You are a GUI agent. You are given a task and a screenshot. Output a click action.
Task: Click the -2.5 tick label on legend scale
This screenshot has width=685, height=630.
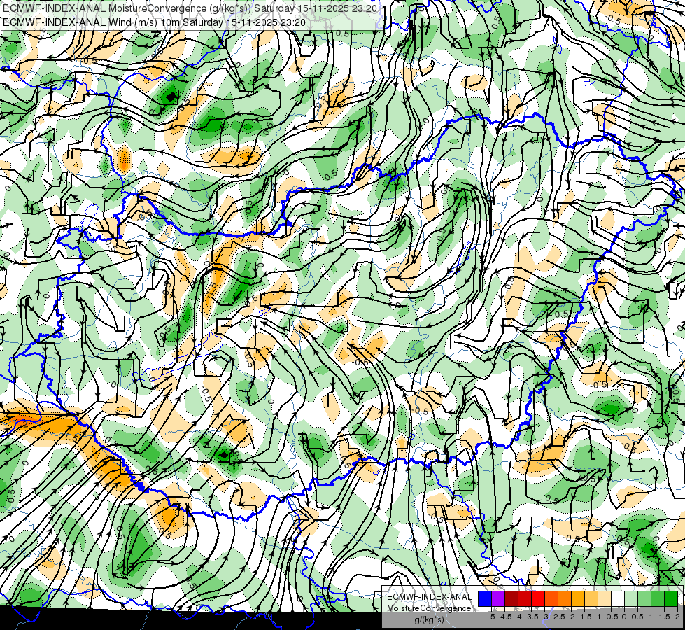pos(558,617)
